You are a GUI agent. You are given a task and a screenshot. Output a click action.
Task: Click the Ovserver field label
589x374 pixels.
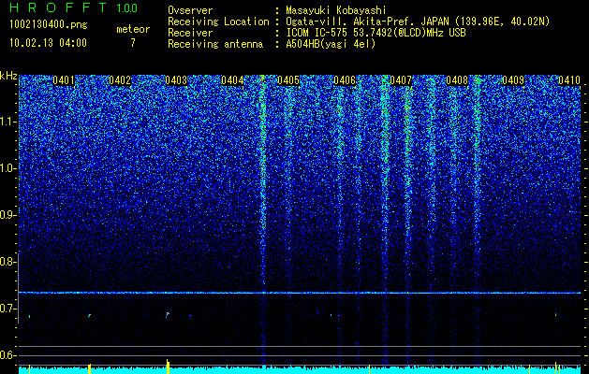pos(190,10)
